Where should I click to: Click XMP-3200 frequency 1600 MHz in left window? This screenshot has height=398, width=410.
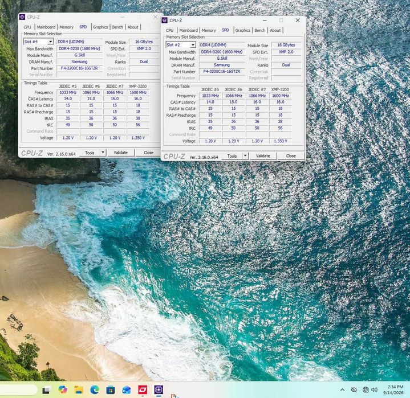coord(138,92)
